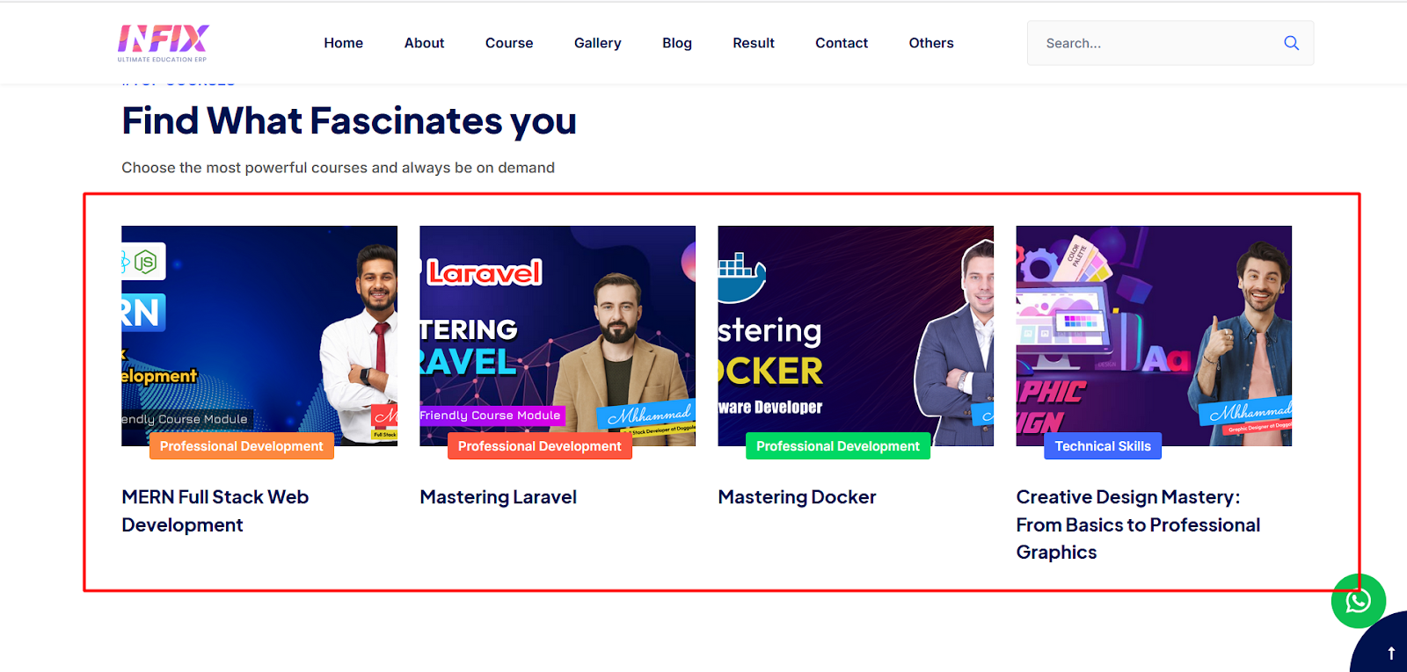The height and width of the screenshot is (672, 1407).
Task: Click the blue Technical Skills tag
Action: tap(1103, 446)
